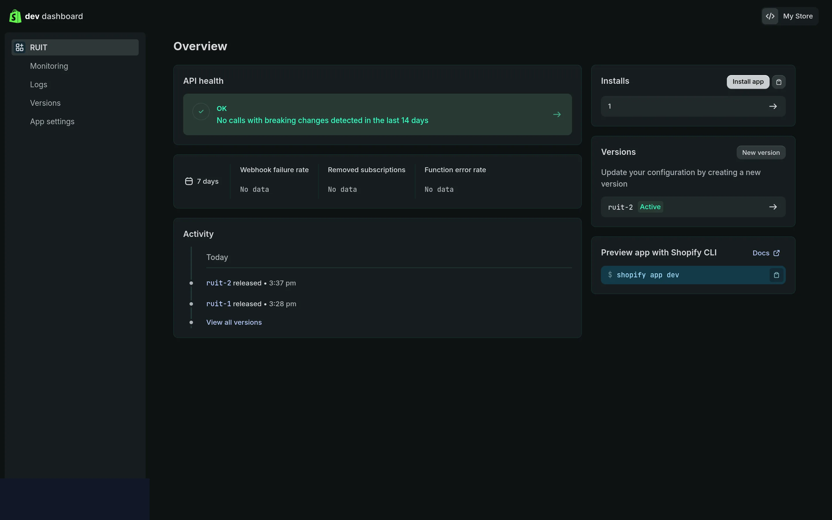Click the 3:28 pm timestamp
832x520 pixels.
[x=283, y=304]
